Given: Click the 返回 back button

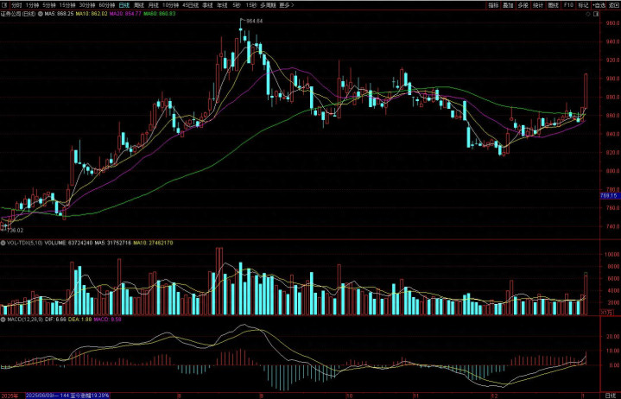Looking at the screenshot, I should (612, 5).
